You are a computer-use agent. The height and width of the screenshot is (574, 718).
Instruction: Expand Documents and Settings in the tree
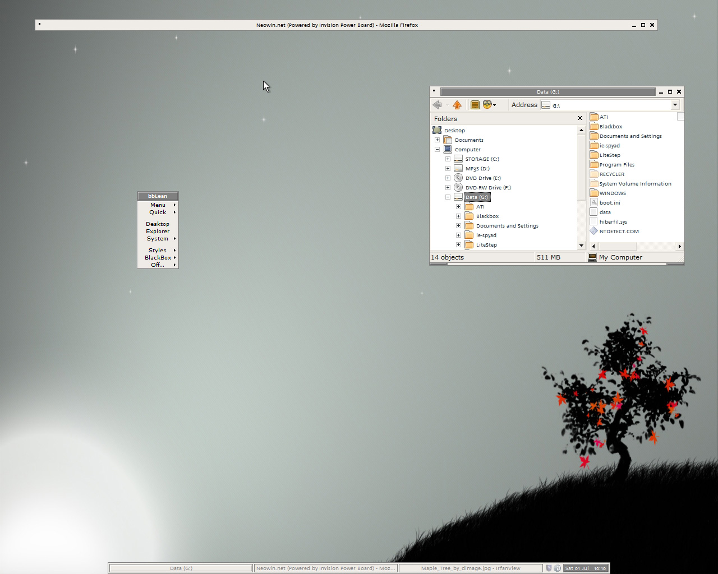[458, 225]
